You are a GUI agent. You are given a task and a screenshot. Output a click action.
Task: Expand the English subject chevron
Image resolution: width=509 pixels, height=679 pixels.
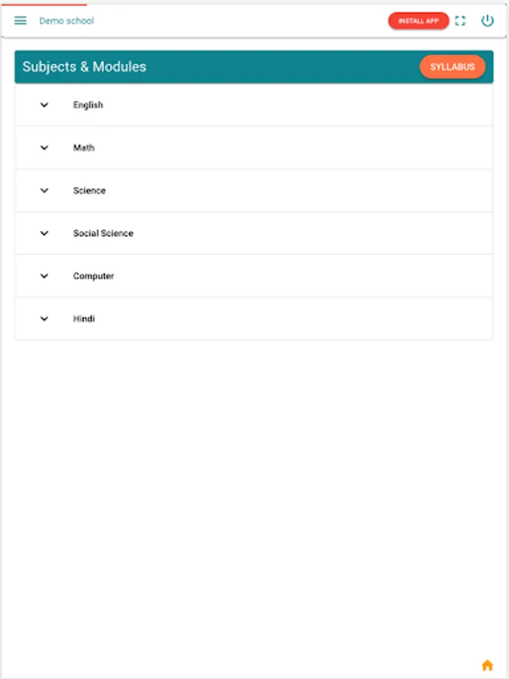(44, 105)
